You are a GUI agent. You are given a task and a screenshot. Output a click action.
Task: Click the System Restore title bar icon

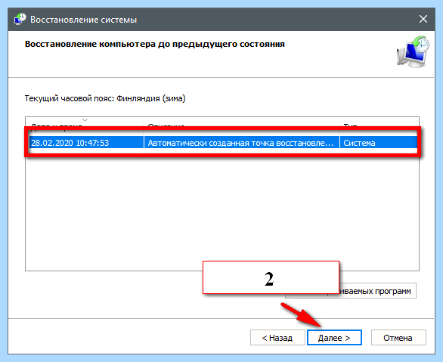point(20,19)
